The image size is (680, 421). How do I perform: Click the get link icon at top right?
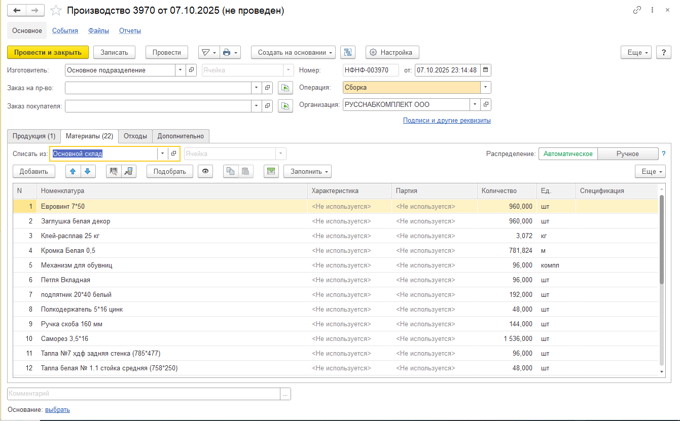(x=637, y=10)
